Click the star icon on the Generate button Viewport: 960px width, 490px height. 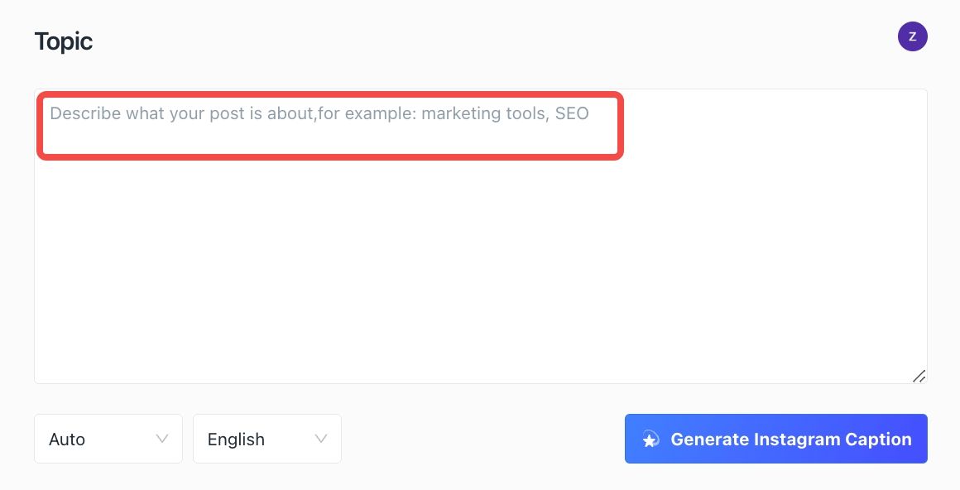pyautogui.click(x=650, y=440)
